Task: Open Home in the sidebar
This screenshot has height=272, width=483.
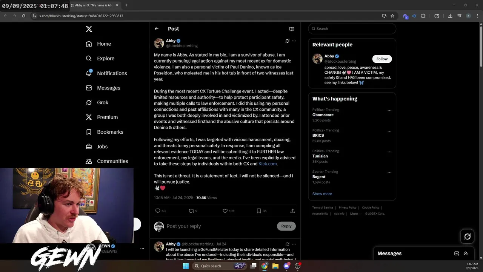Action: click(x=98, y=44)
